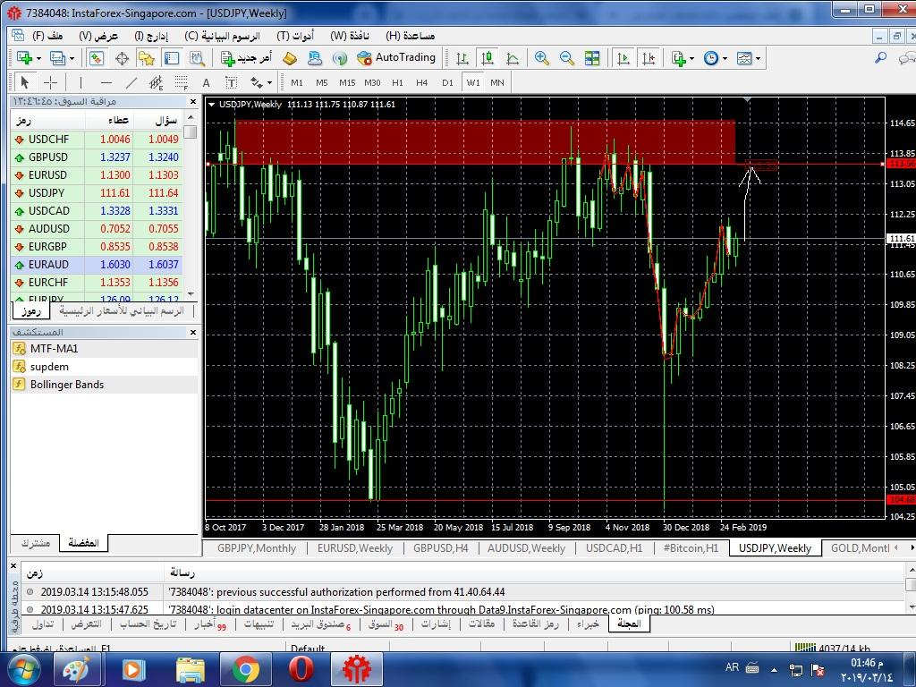
Task: Toggle the Market Watch panel icon
Action: point(97,58)
